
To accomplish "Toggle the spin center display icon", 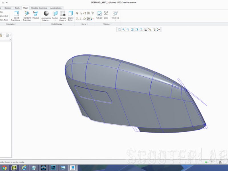I will 92,19.
